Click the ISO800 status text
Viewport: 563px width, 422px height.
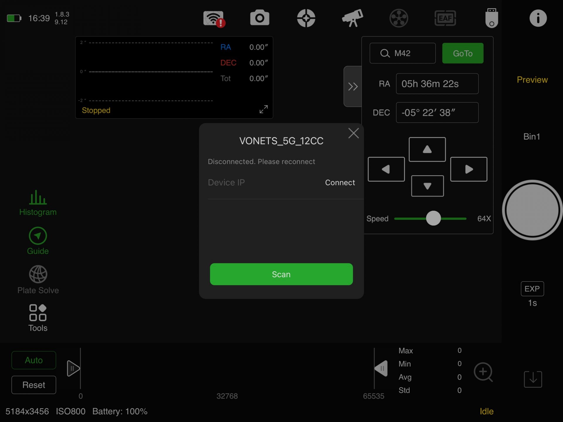71,411
